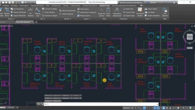
Task: Click the Undo arrow in quick access toolbar
Action: 26,2
